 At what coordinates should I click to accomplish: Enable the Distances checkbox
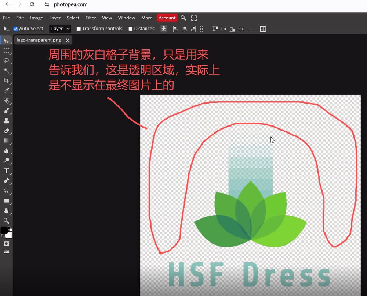click(130, 29)
